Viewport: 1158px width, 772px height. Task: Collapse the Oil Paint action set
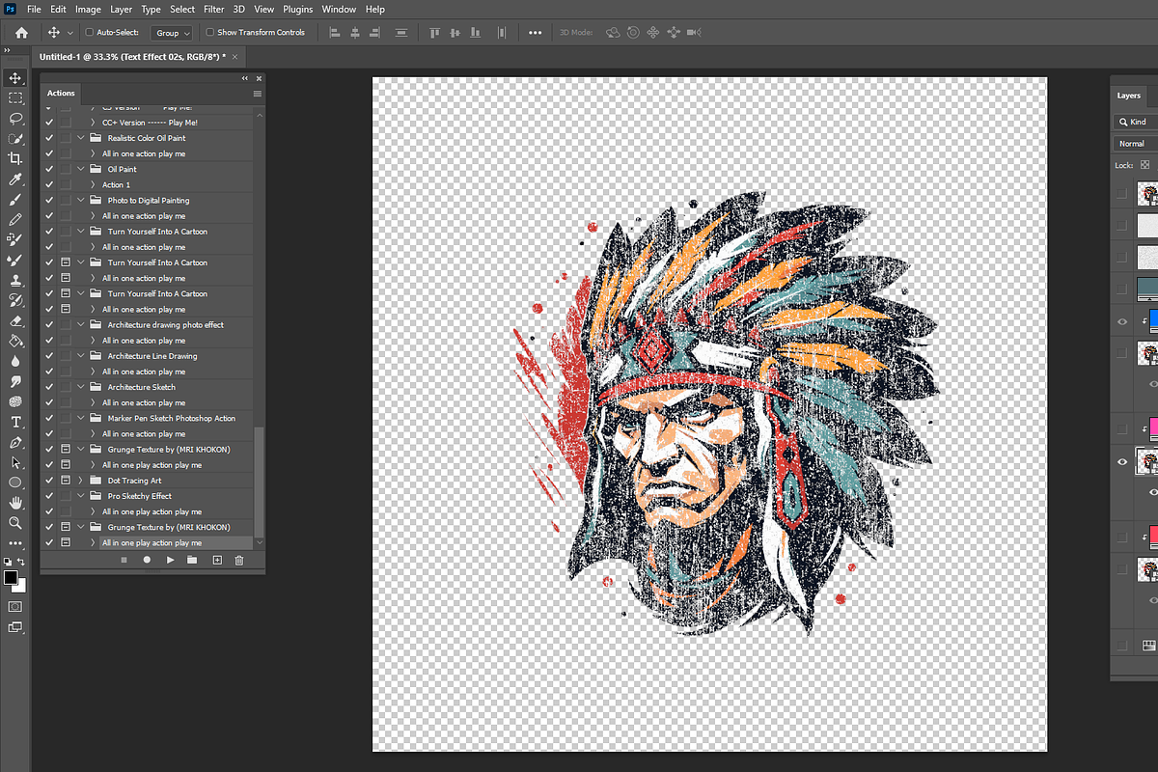(82, 169)
